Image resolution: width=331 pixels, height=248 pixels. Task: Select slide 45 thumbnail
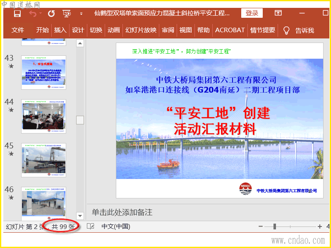(44, 160)
